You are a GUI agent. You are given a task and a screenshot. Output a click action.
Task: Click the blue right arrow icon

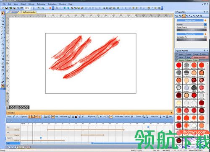click(x=68, y=8)
